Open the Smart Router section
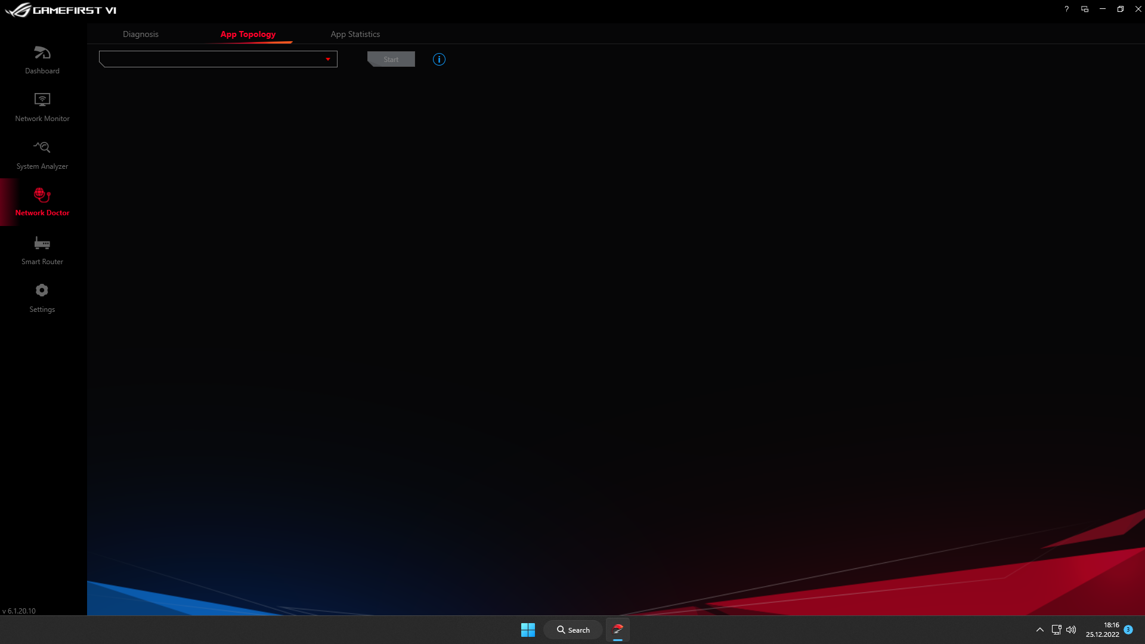The width and height of the screenshot is (1145, 644). pyautogui.click(x=42, y=250)
